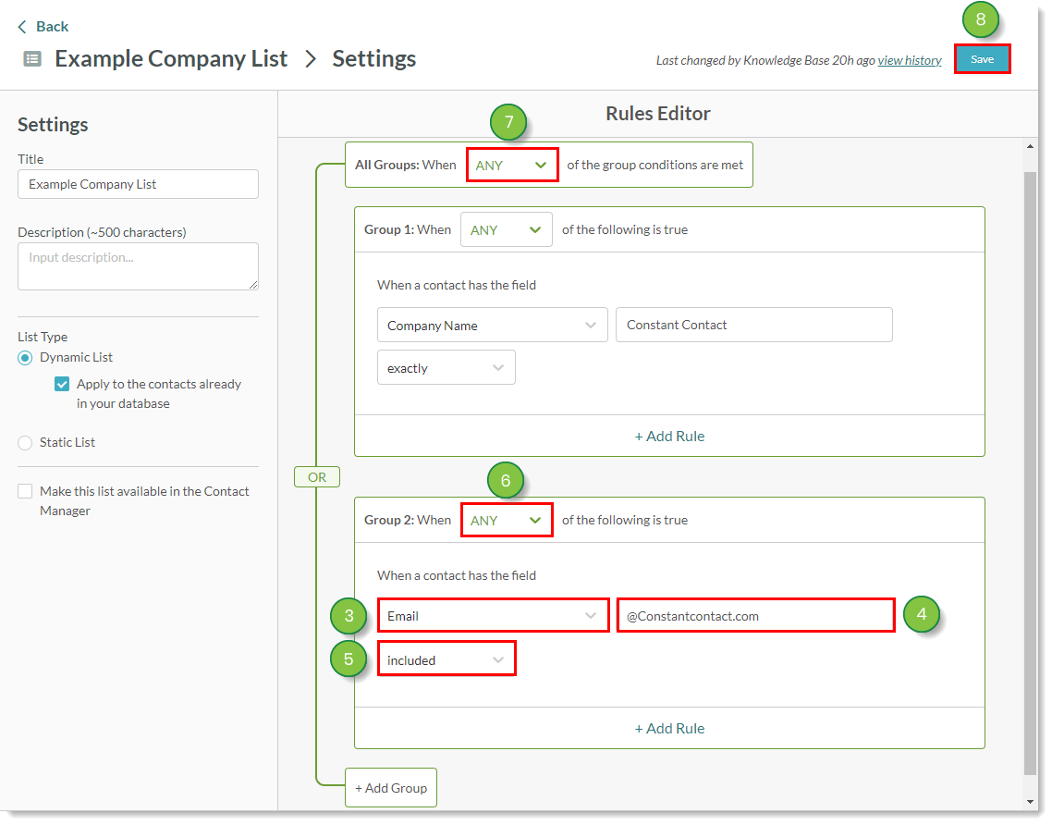Open the view history link
Screen dimensions: 1052x825
(x=910, y=61)
